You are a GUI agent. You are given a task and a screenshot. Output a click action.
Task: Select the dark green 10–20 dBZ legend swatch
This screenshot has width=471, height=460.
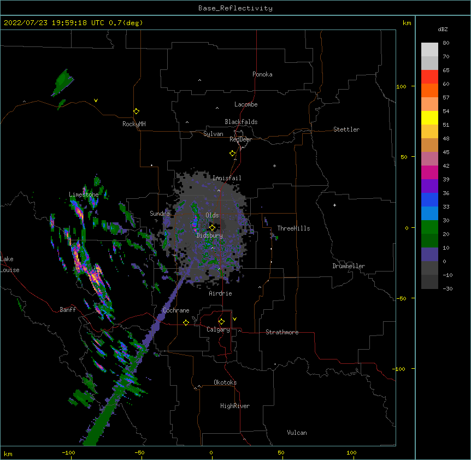tap(429, 241)
